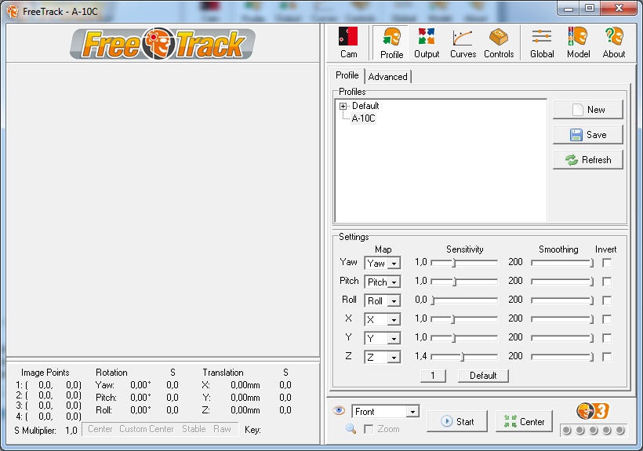Adjust the Yaw sensitivity slider
This screenshot has width=643, height=451.
[x=463, y=263]
